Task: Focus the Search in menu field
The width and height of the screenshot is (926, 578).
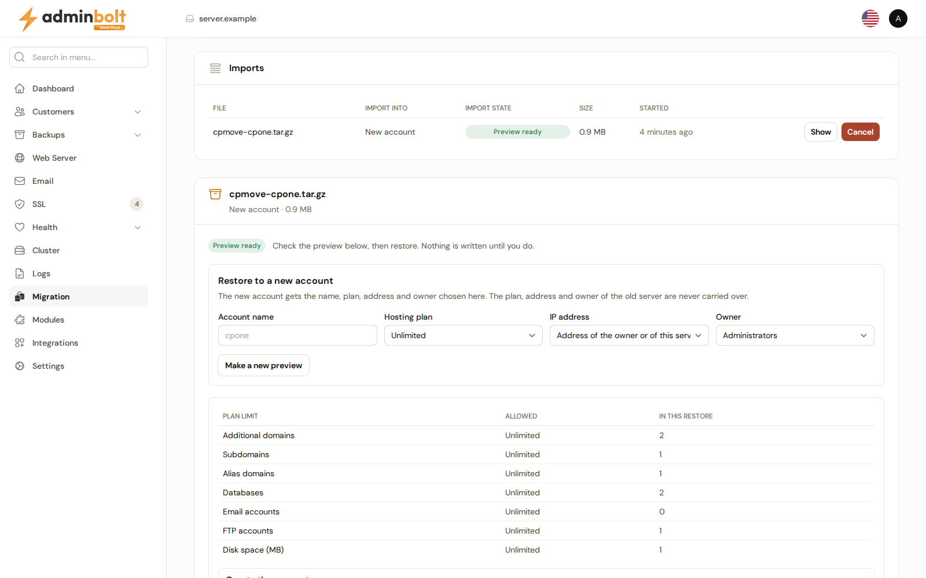Action: (79, 57)
